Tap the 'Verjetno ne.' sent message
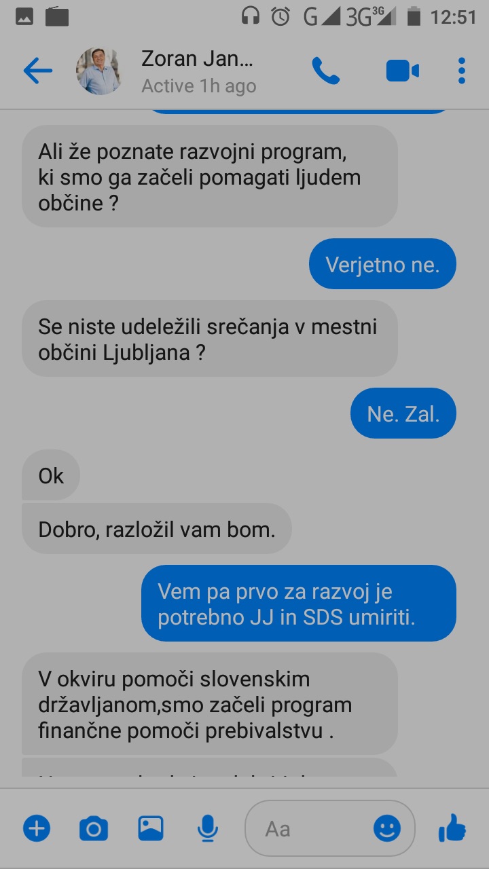This screenshot has width=489, height=869. (x=382, y=264)
